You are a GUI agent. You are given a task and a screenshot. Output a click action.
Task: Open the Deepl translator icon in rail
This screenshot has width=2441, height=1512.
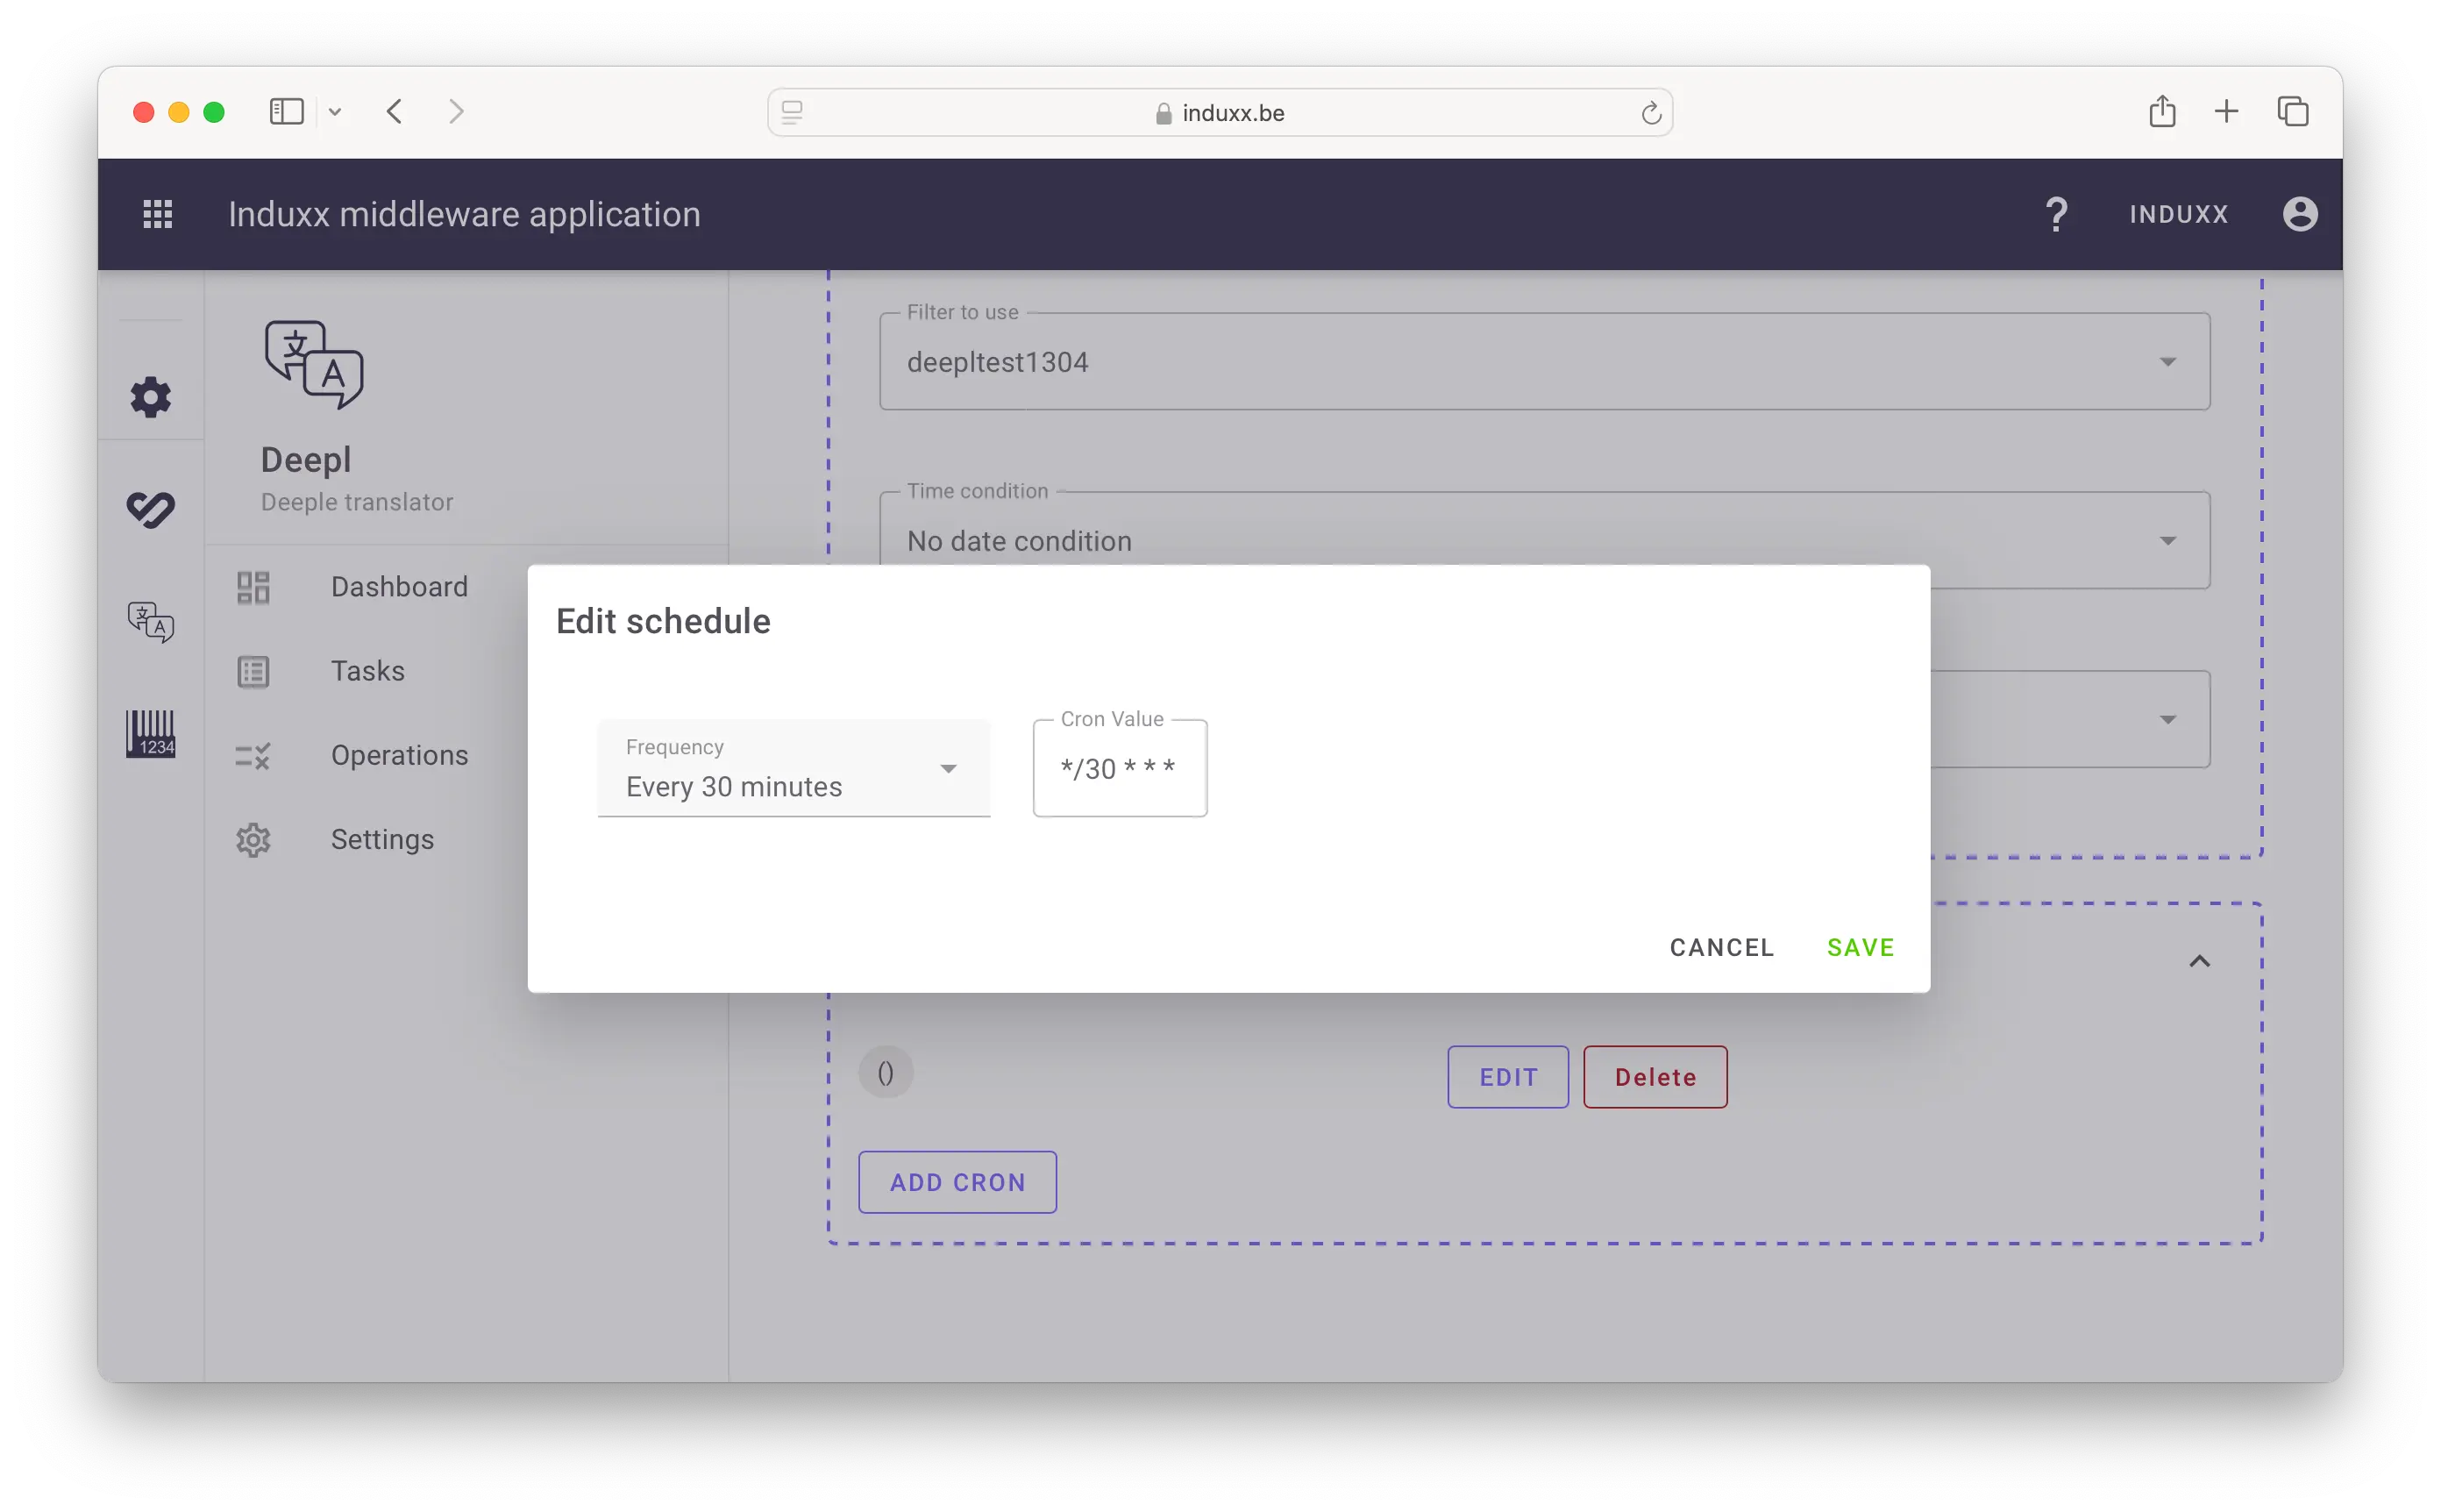point(151,621)
